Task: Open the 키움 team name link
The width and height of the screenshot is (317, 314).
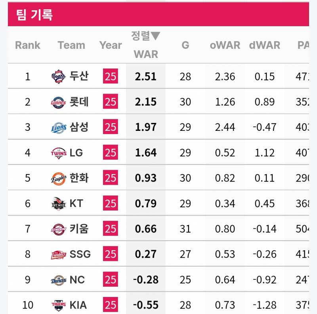Action: tap(79, 229)
